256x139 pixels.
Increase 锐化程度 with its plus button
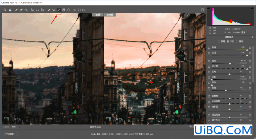tap(250, 115)
